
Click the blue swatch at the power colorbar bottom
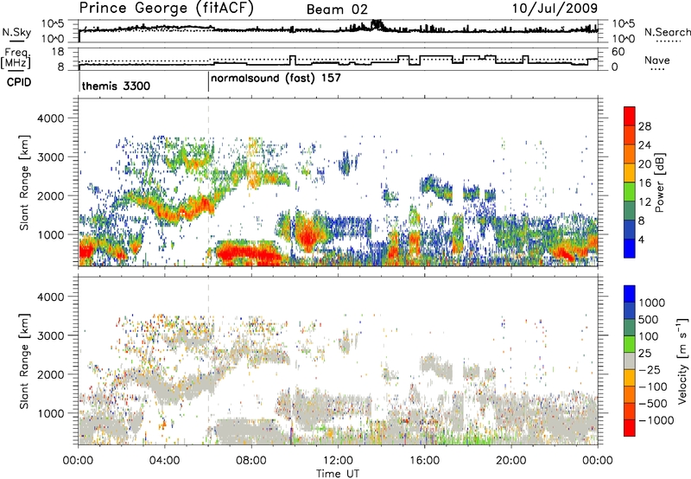(630, 248)
